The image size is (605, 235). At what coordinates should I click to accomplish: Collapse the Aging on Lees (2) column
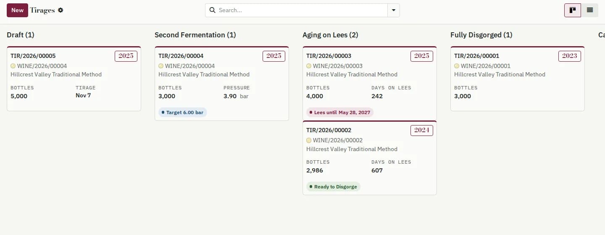point(330,35)
